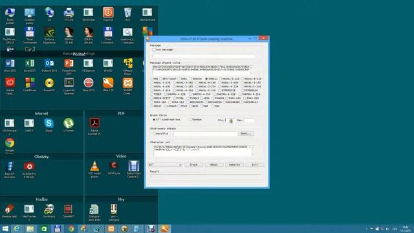Open the PowerPoint 2013 desktop shortcut
This screenshot has height=233, width=414.
69,67
